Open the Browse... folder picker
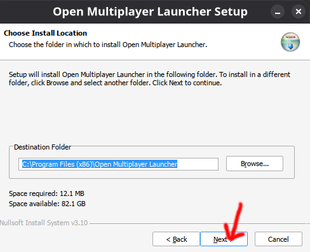This screenshot has height=252, width=310. click(255, 164)
